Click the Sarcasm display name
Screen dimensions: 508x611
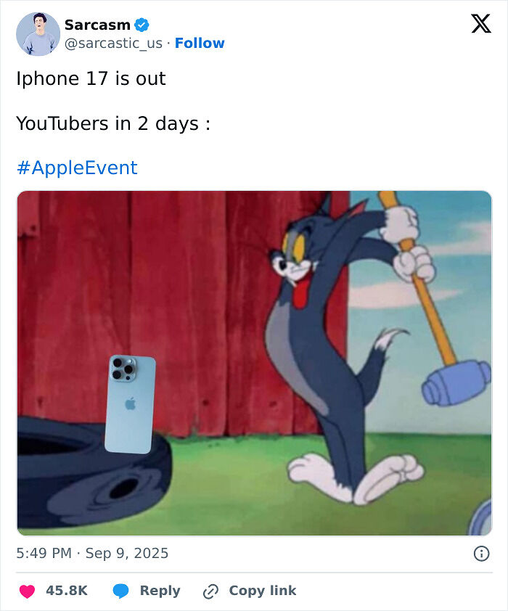pos(97,25)
